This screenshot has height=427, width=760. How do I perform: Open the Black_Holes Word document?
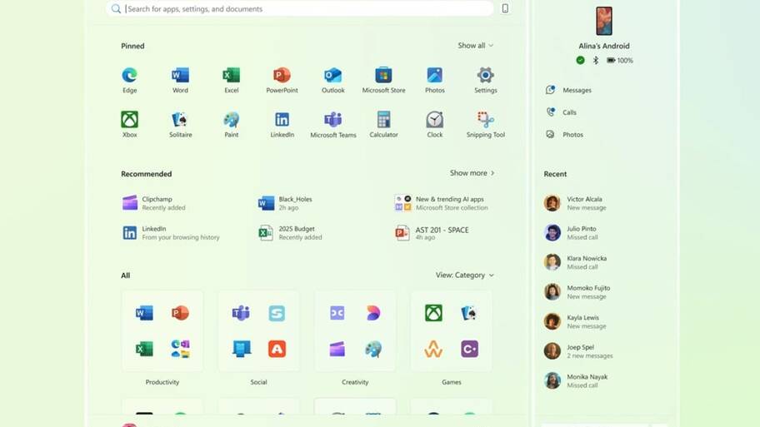coord(286,203)
